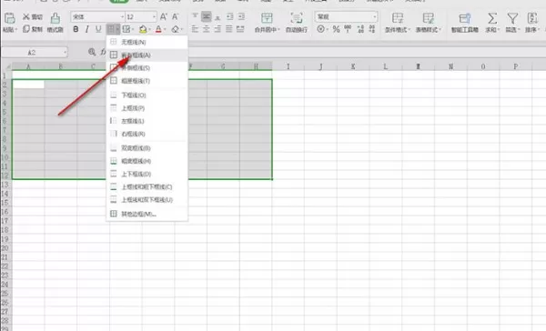The image size is (546, 331).
Task: Open the Smart Toolbox button
Action: tap(464, 23)
